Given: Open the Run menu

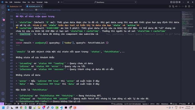Looking at the screenshot, I should pos(33,2).
